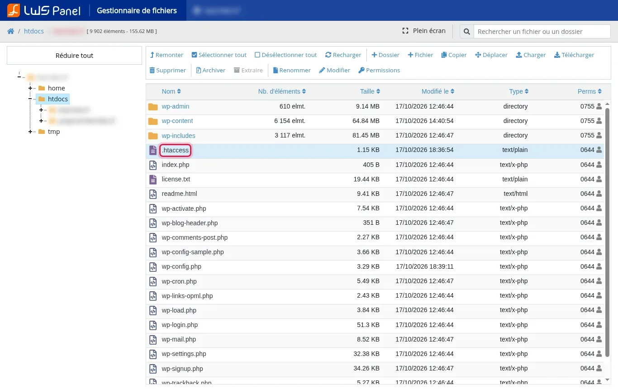Reload the list with Recharger
Image resolution: width=618 pixels, height=389 pixels.
coord(343,55)
